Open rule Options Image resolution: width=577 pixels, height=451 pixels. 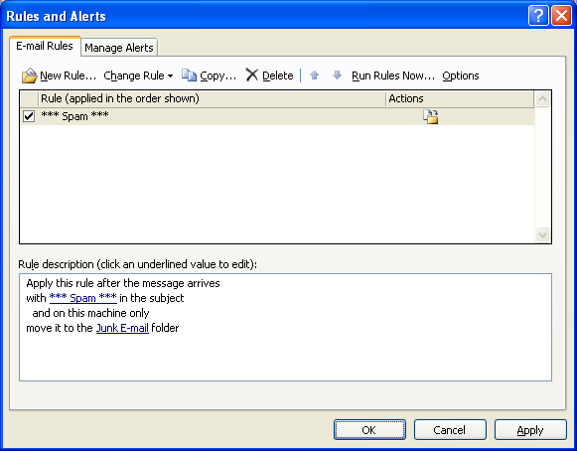[461, 75]
